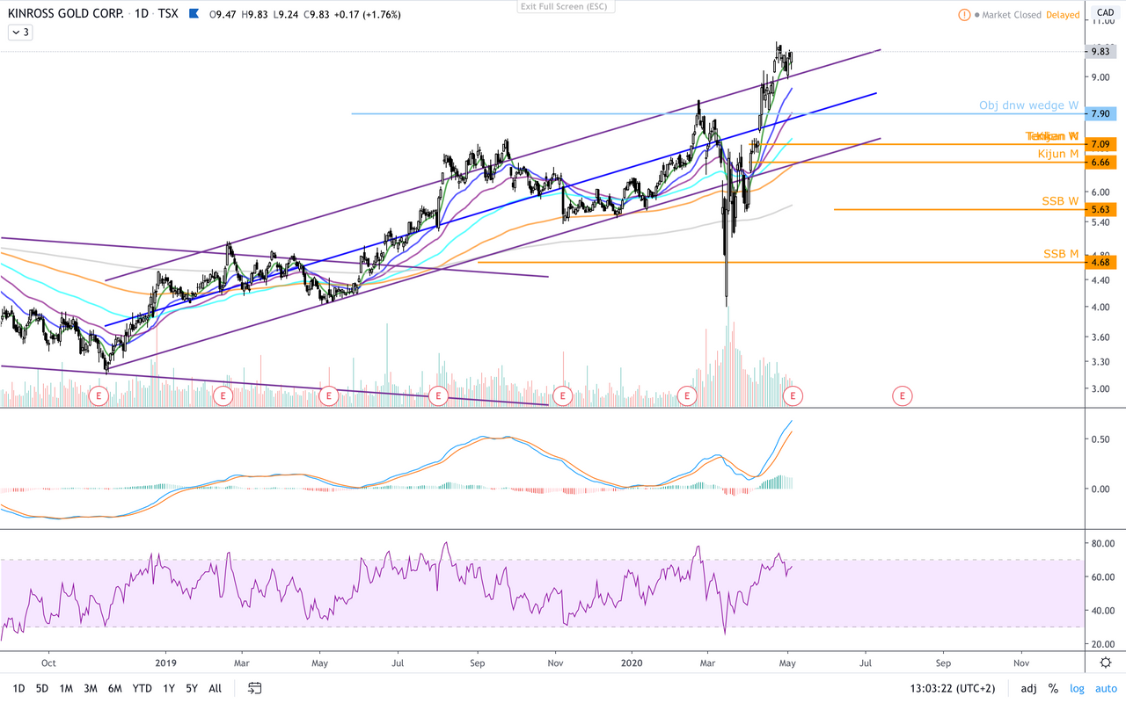Click the first earnings E marker after October
1126x703 pixels.
[x=99, y=396]
